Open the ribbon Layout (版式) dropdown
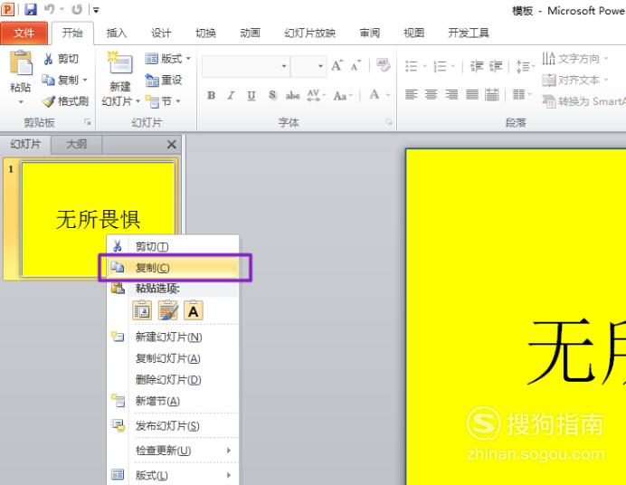This screenshot has height=485, width=626. tap(167, 59)
